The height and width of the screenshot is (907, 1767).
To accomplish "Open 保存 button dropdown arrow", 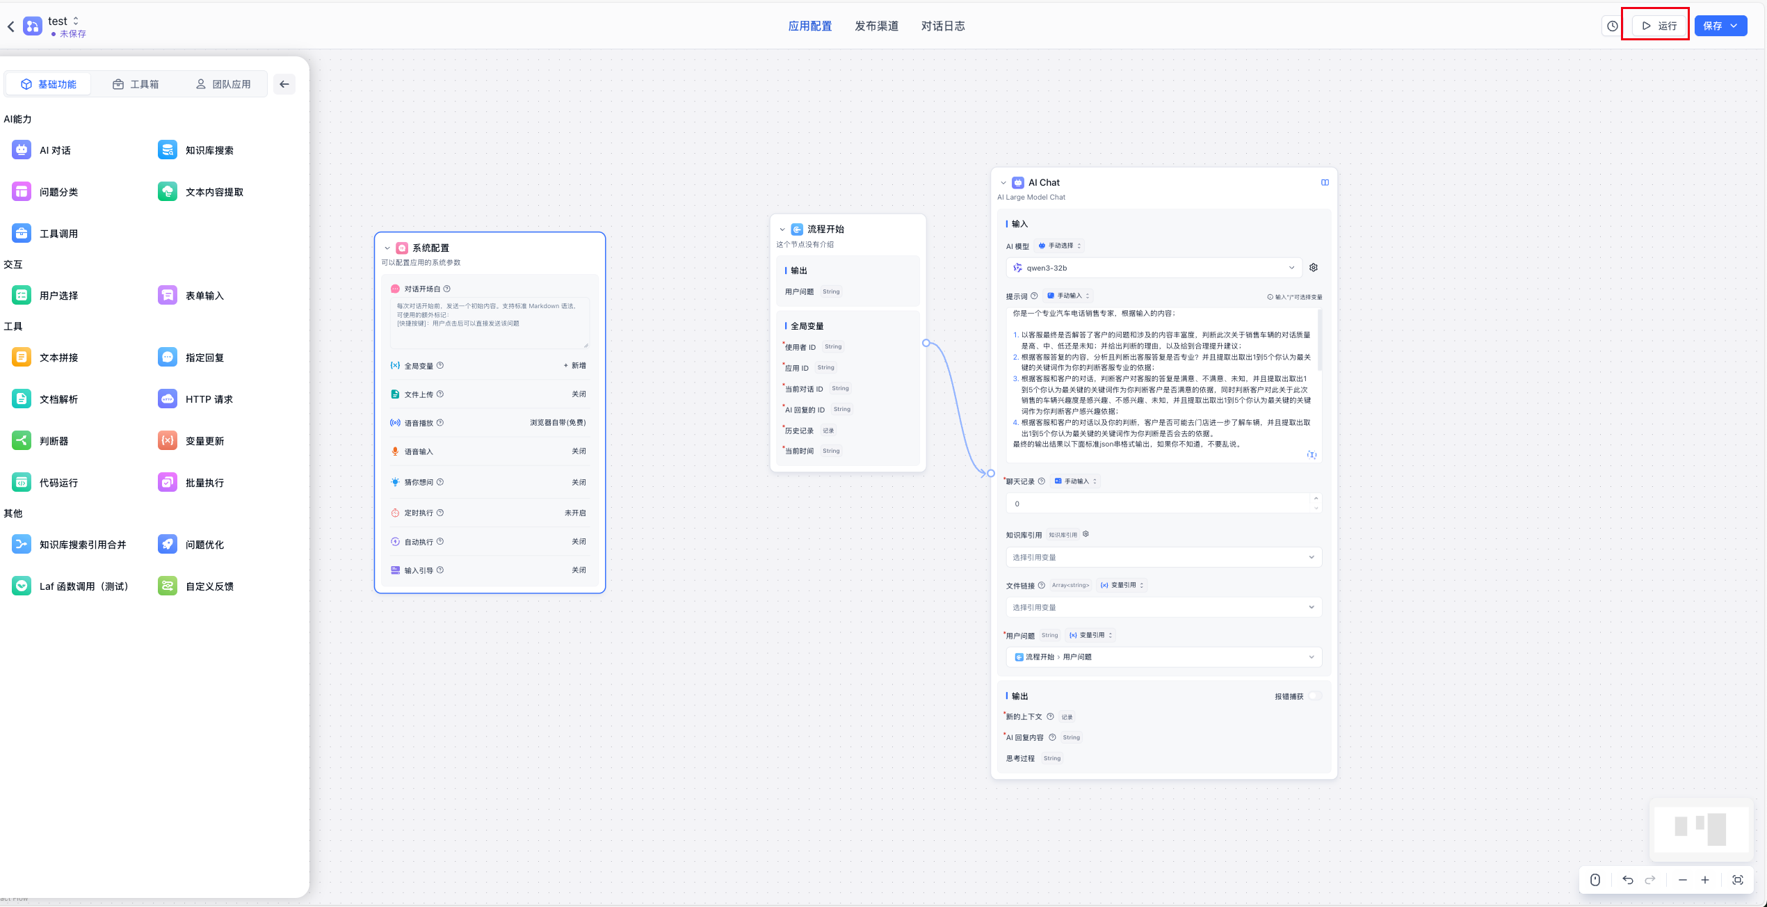I will click(1734, 26).
